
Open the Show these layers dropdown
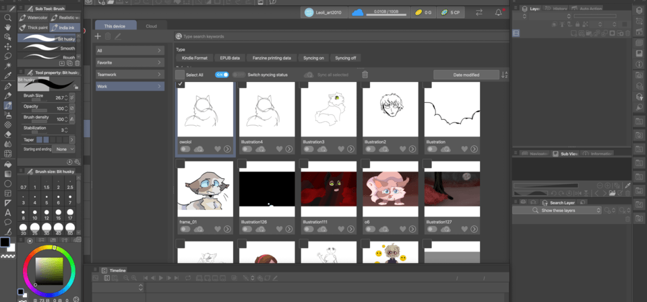point(557,211)
